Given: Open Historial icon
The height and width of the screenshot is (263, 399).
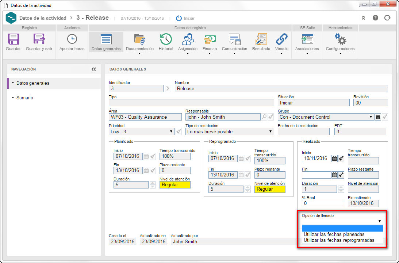Looking at the screenshot, I should pos(166,39).
